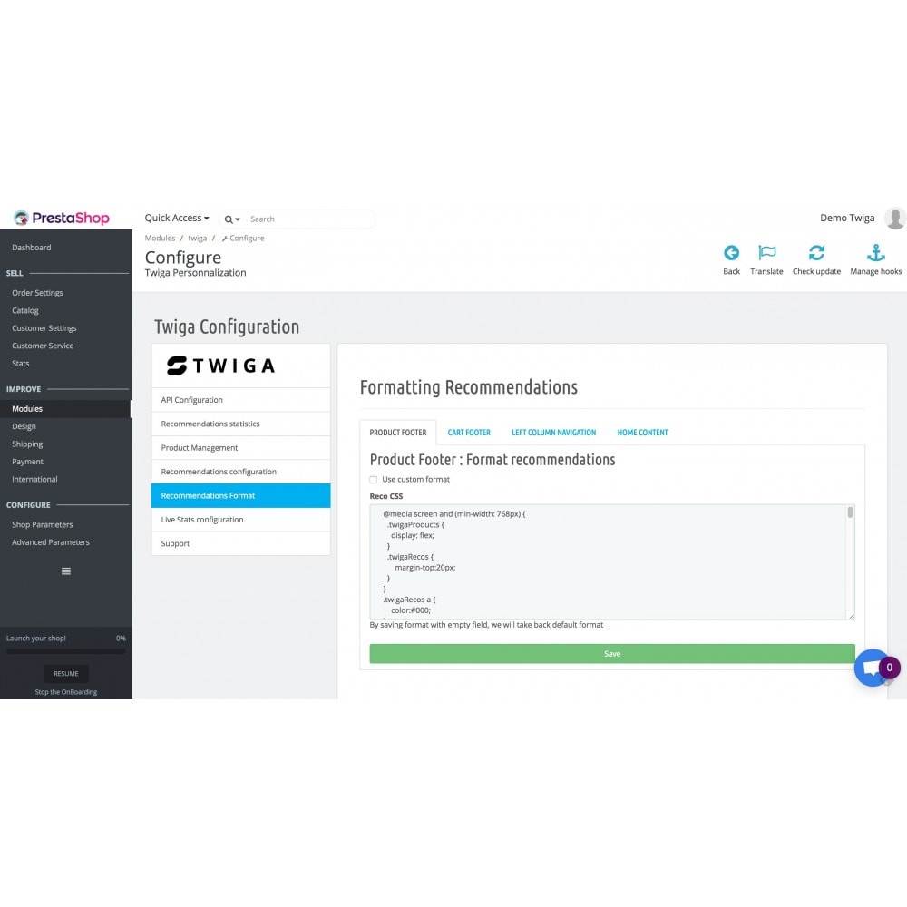This screenshot has height=907, width=907.
Task: Open the chat bubble widget
Action: [x=871, y=668]
